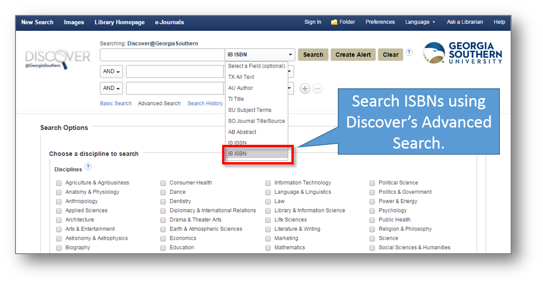Click the Clear button
The width and height of the screenshot is (543, 285).
[x=390, y=55]
